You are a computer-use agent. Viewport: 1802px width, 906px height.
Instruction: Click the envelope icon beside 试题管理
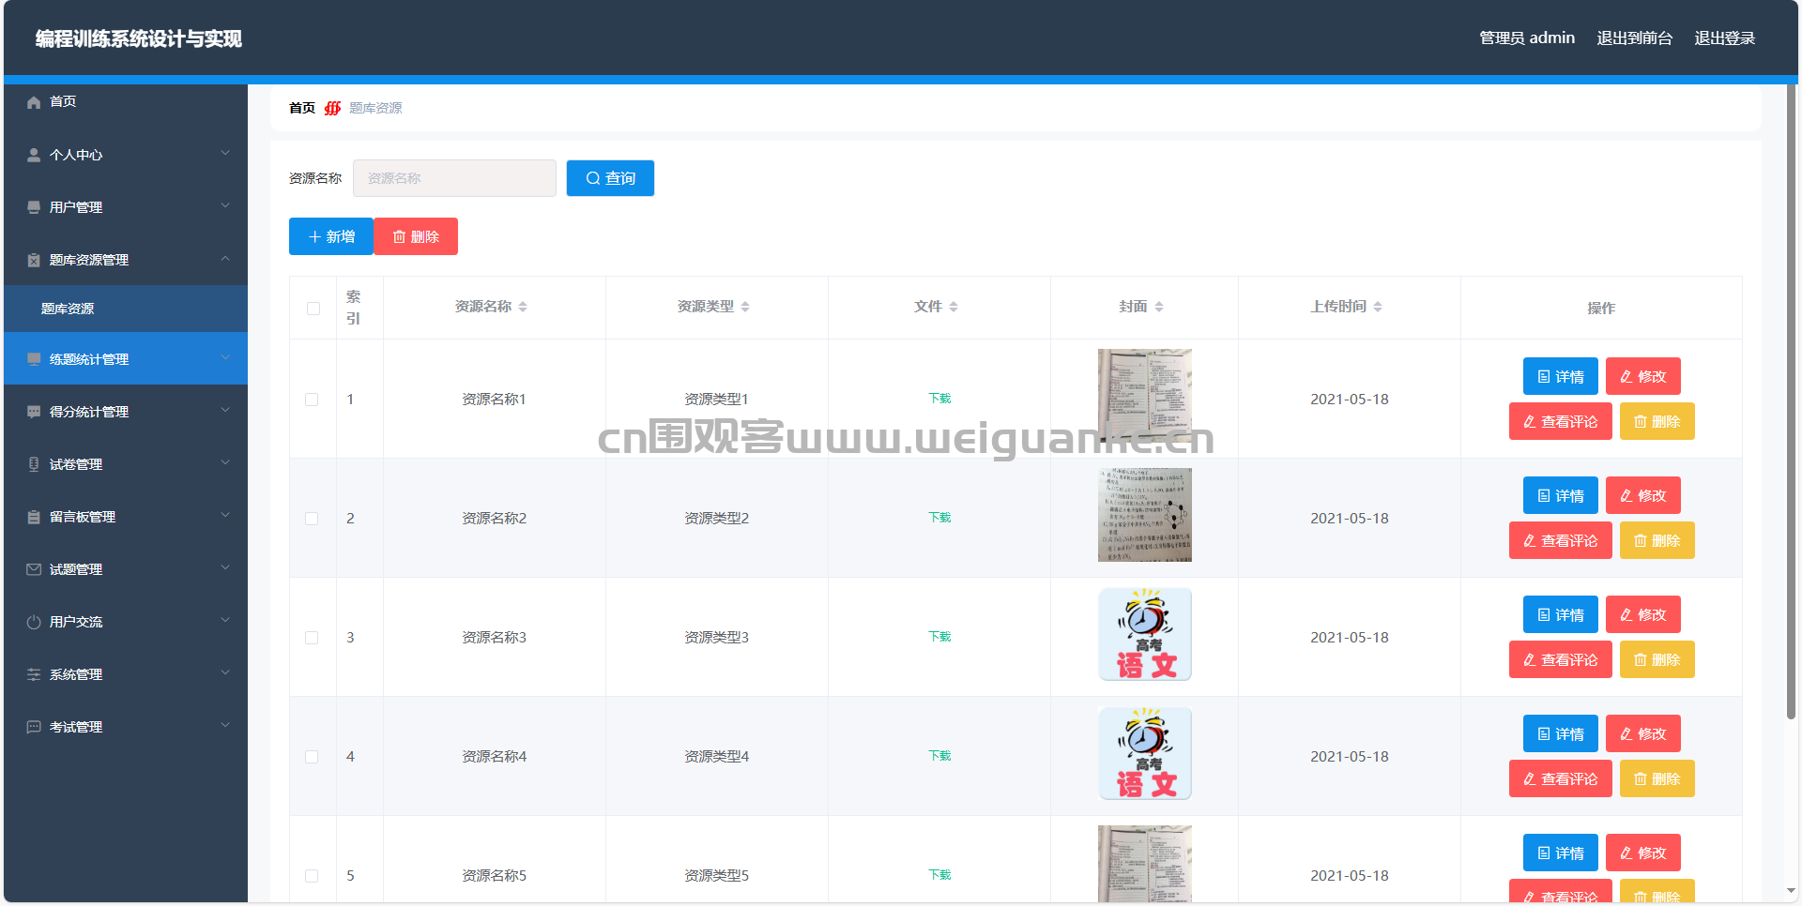[34, 569]
